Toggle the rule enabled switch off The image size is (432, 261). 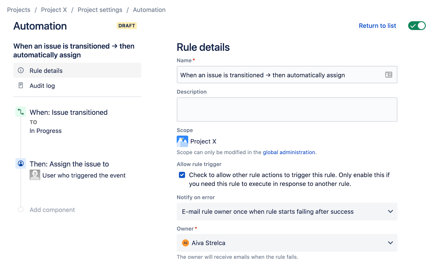coord(417,26)
